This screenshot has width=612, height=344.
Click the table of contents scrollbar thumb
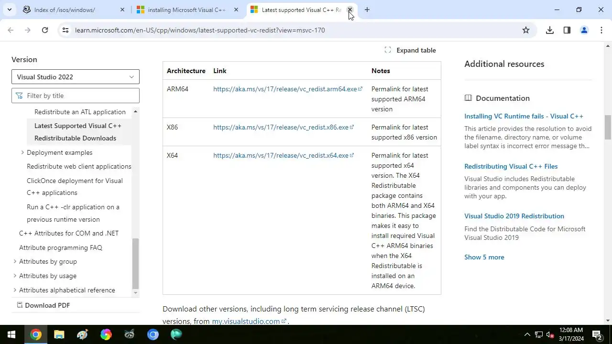(x=135, y=264)
